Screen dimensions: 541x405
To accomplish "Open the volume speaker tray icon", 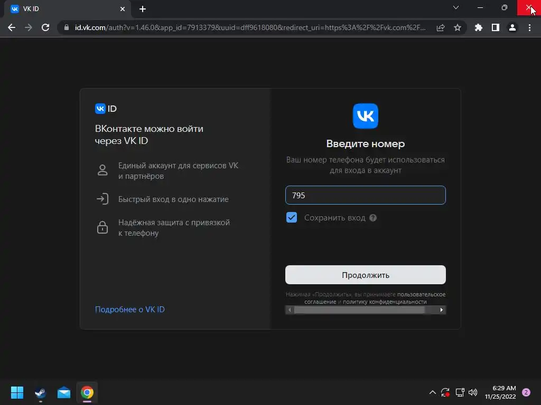I will (473, 392).
